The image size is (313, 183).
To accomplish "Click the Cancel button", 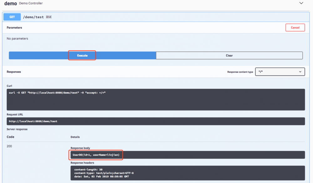I will pos(295,27).
